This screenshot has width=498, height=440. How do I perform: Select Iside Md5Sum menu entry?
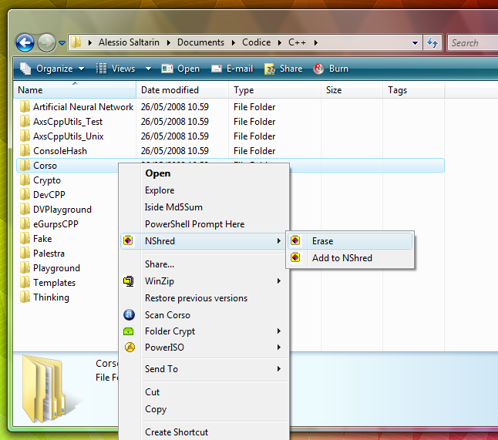click(x=204, y=207)
